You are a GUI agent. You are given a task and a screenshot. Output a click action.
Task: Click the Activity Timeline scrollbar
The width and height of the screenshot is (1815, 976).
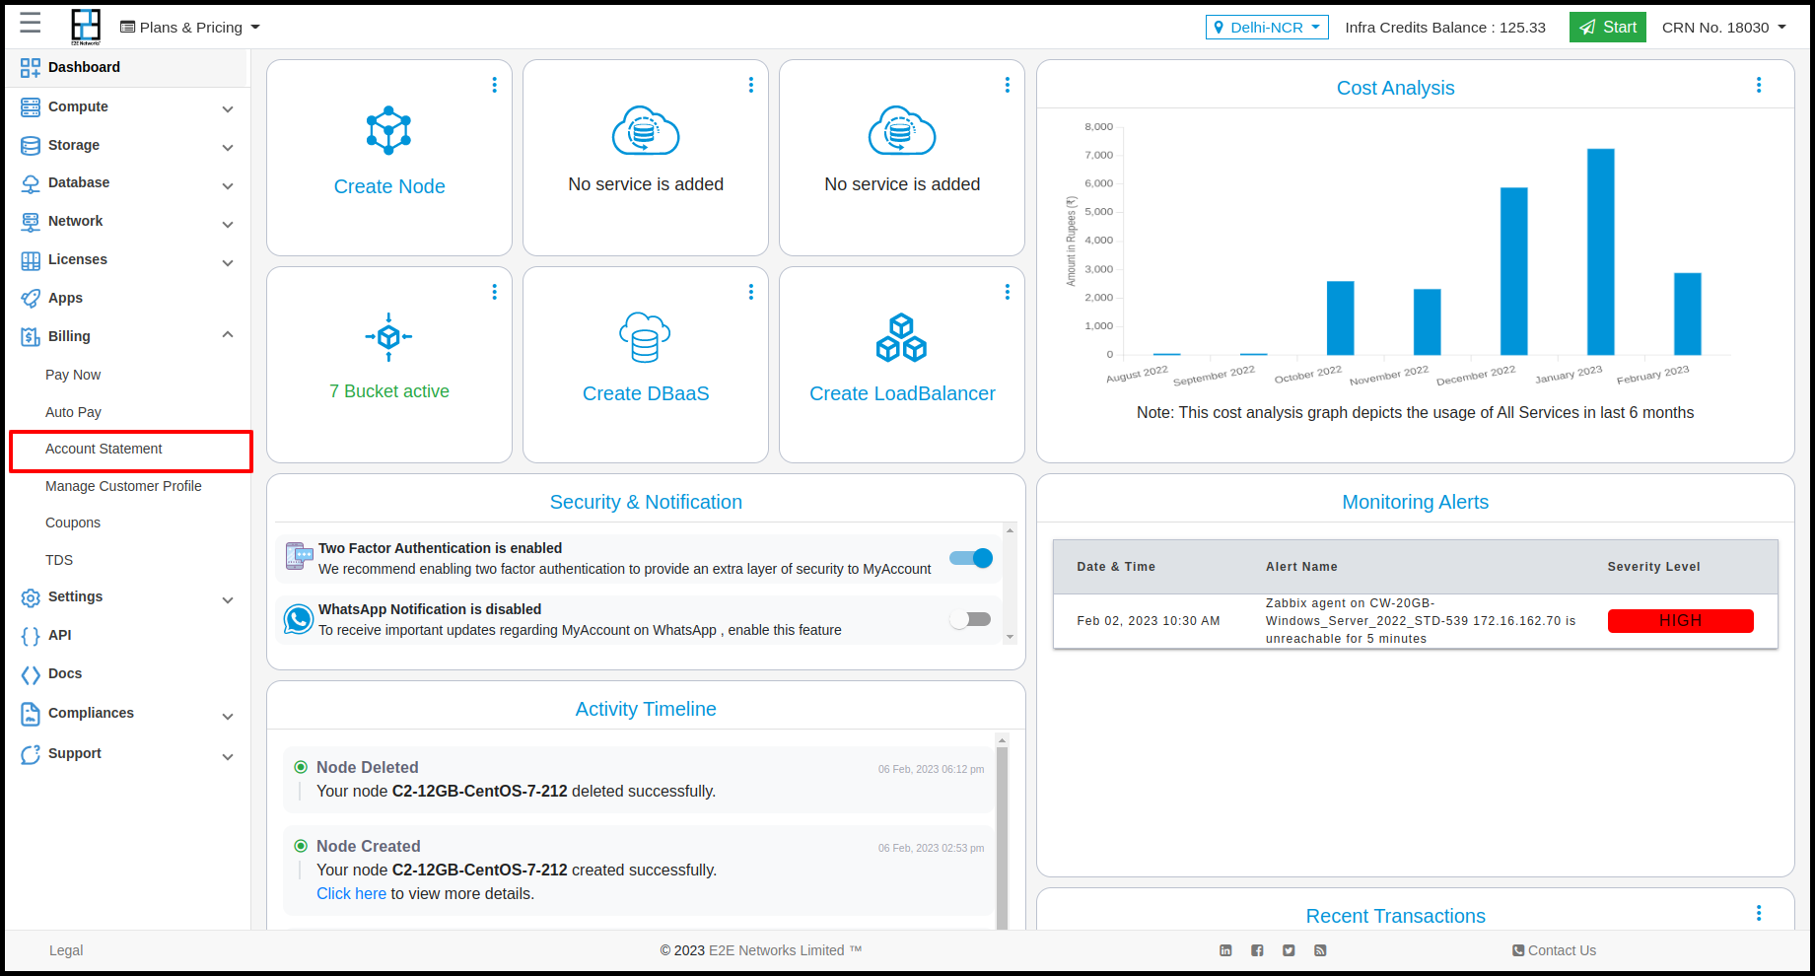coord(1002,838)
